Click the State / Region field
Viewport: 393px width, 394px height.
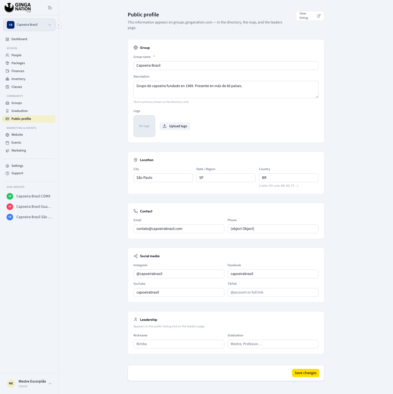[x=226, y=178]
